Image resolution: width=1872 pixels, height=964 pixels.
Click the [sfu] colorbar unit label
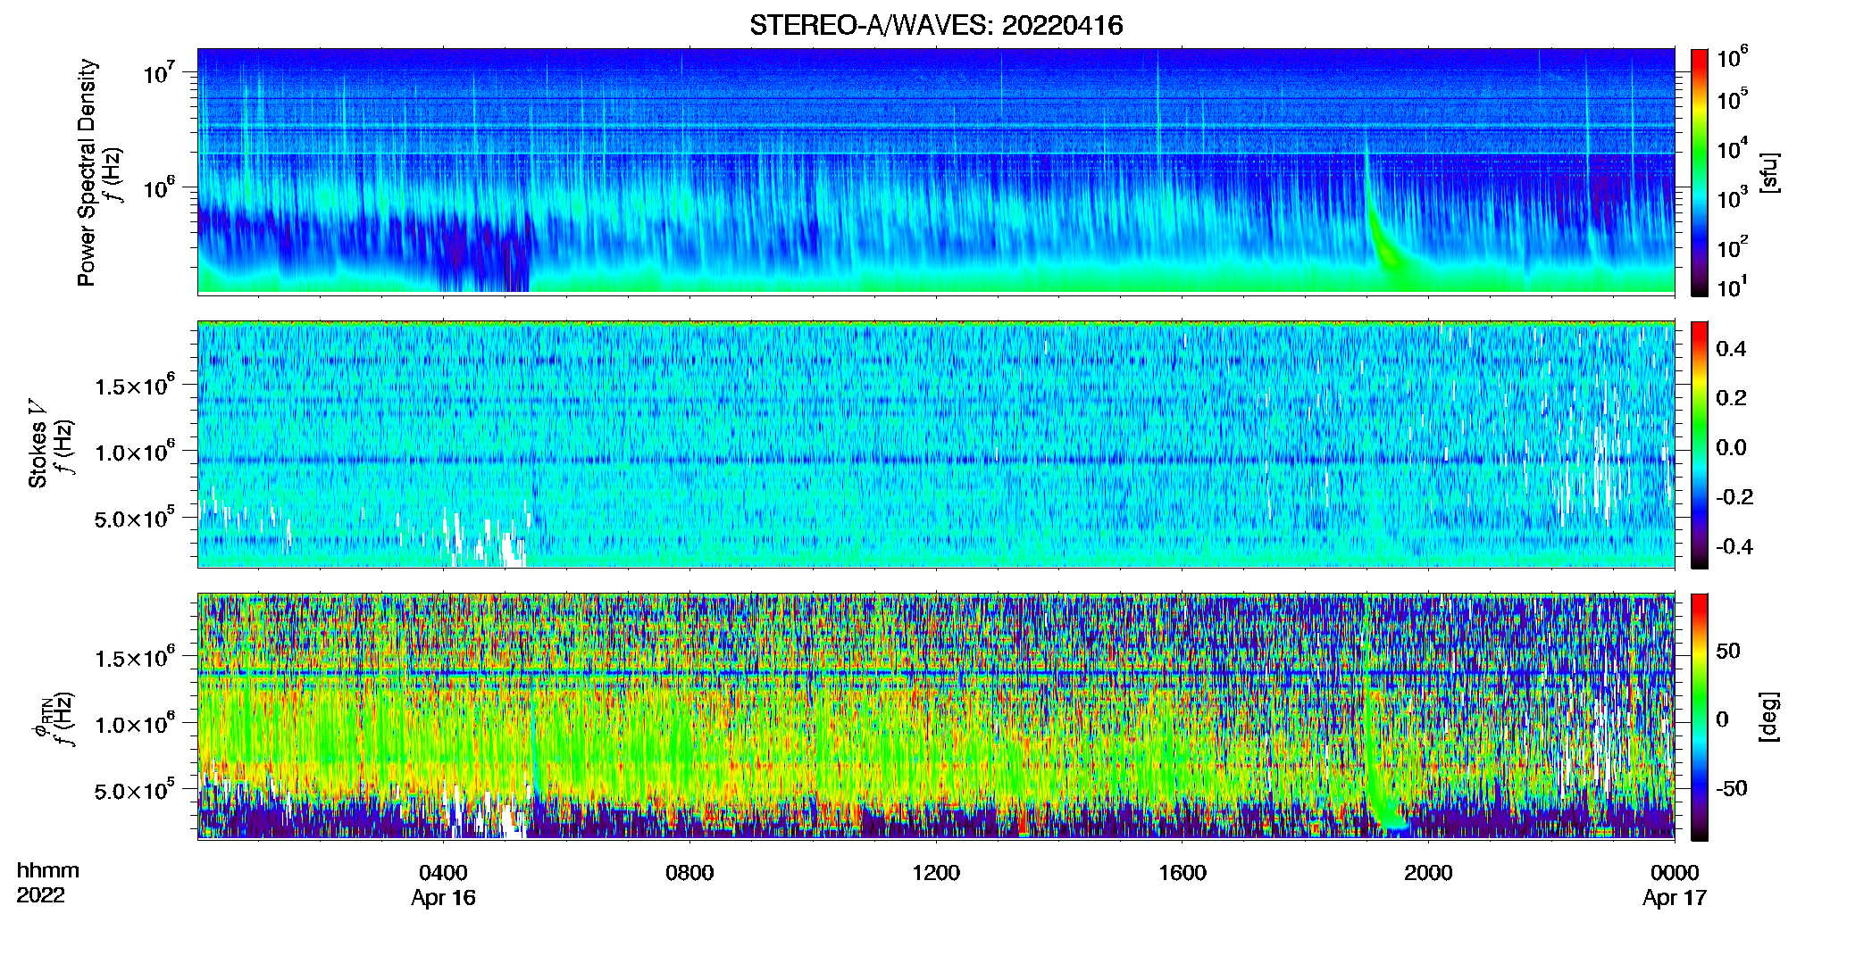[1768, 172]
